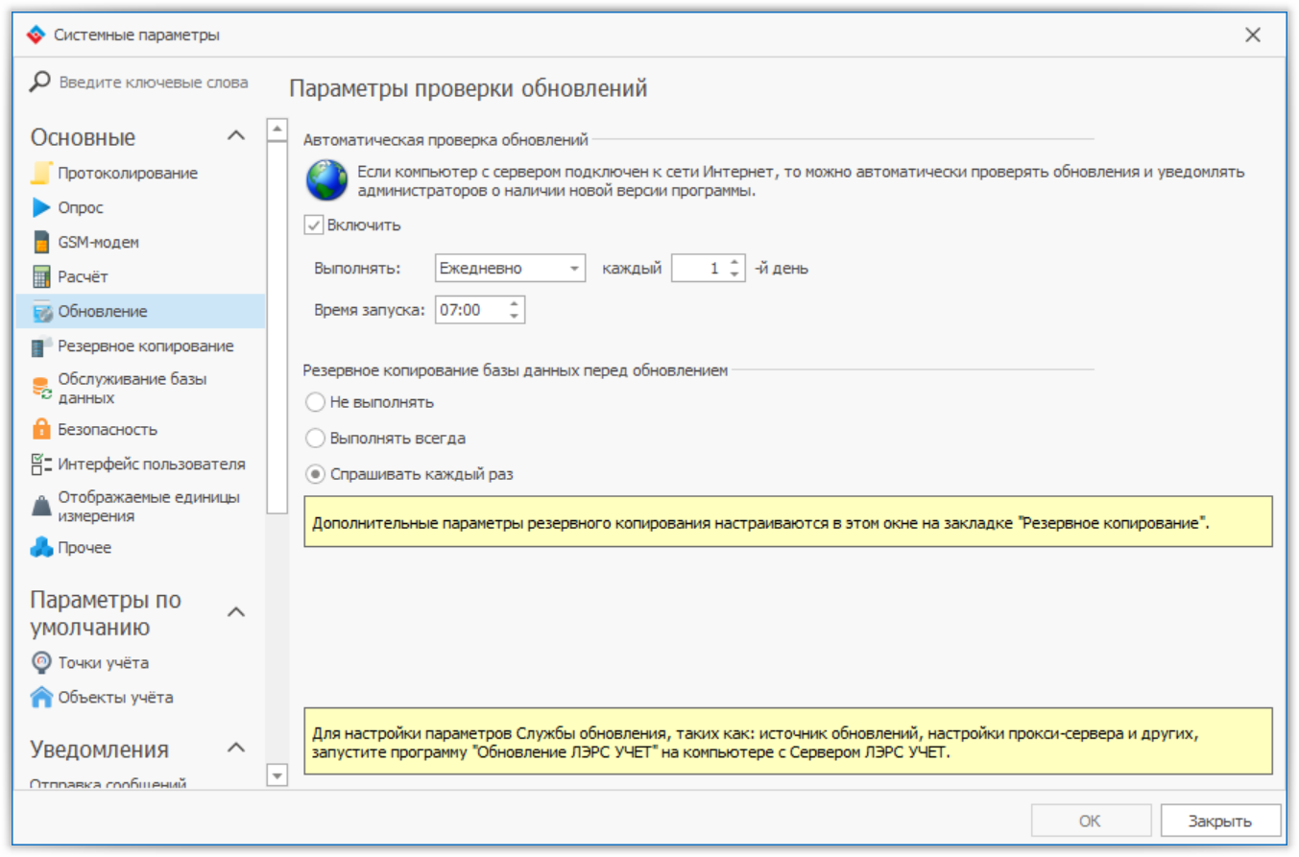Screen dimensions: 1299x857
Task: Open Точки учёта settings icon
Action: (39, 661)
